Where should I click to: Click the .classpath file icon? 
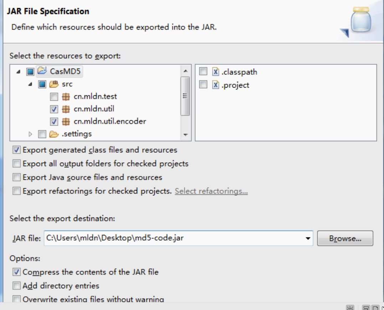215,72
